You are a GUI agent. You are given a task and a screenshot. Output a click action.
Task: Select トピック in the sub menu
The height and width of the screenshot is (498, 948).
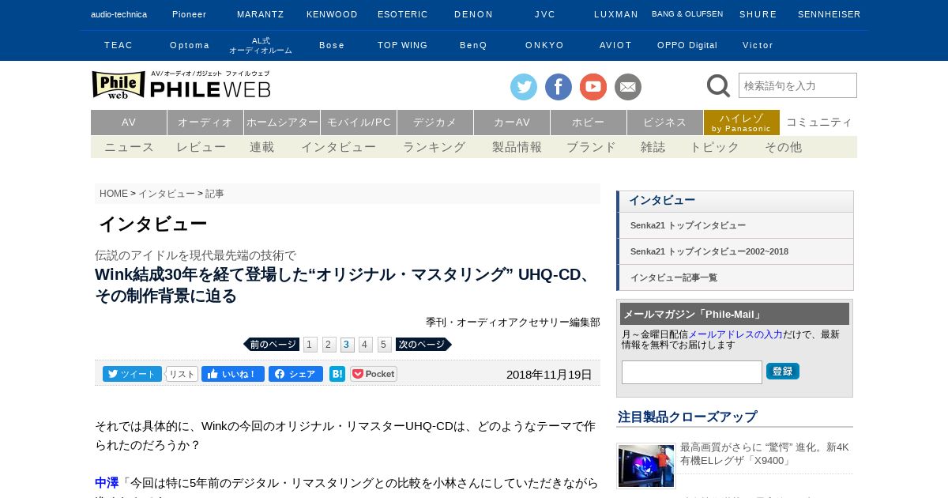pos(715,147)
